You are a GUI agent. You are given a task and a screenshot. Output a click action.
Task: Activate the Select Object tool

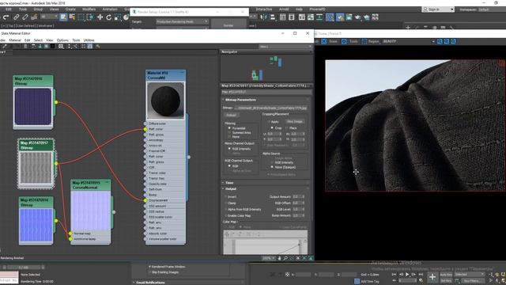coord(63,17)
